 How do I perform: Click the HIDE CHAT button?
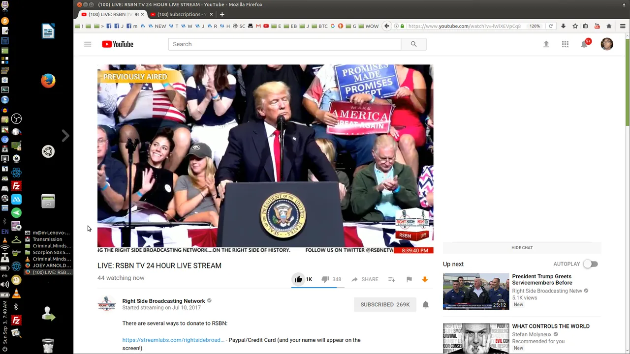pyautogui.click(x=522, y=248)
